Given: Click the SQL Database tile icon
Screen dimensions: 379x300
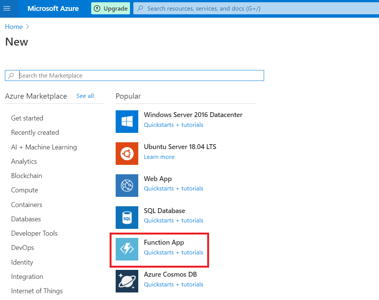Looking at the screenshot, I should coord(127,218).
